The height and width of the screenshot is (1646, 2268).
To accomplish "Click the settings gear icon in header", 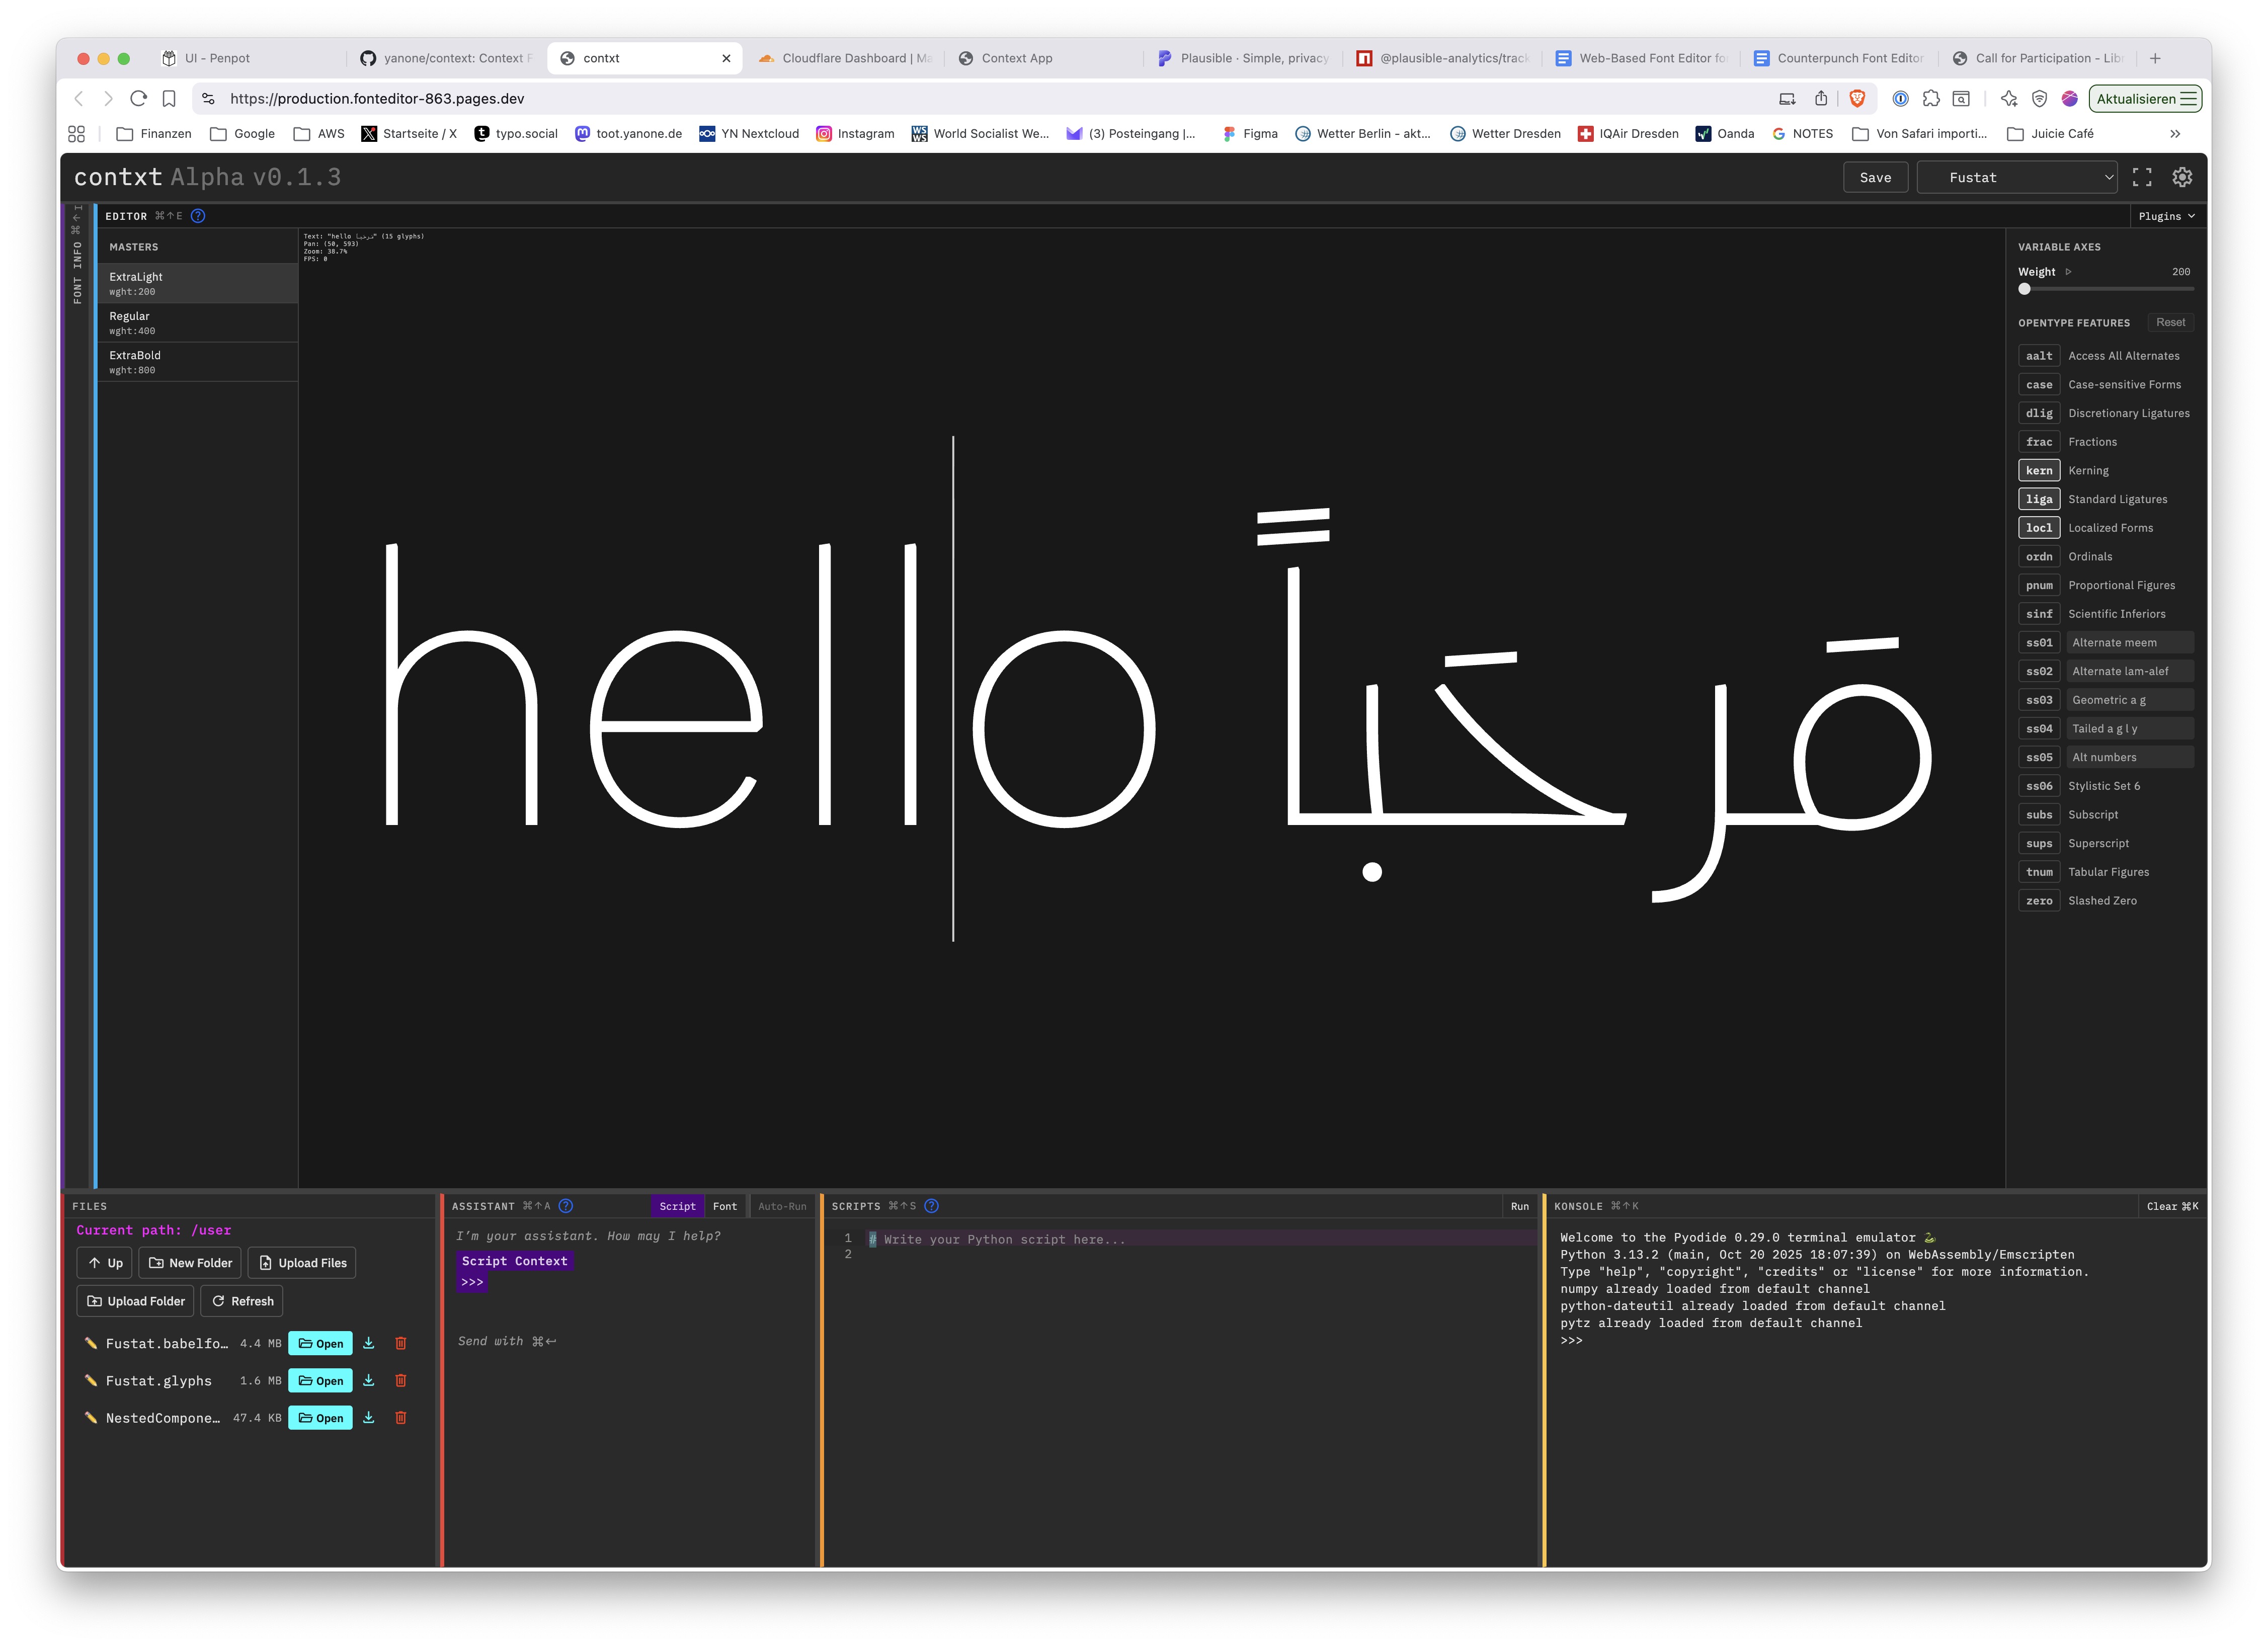I will click(2182, 177).
